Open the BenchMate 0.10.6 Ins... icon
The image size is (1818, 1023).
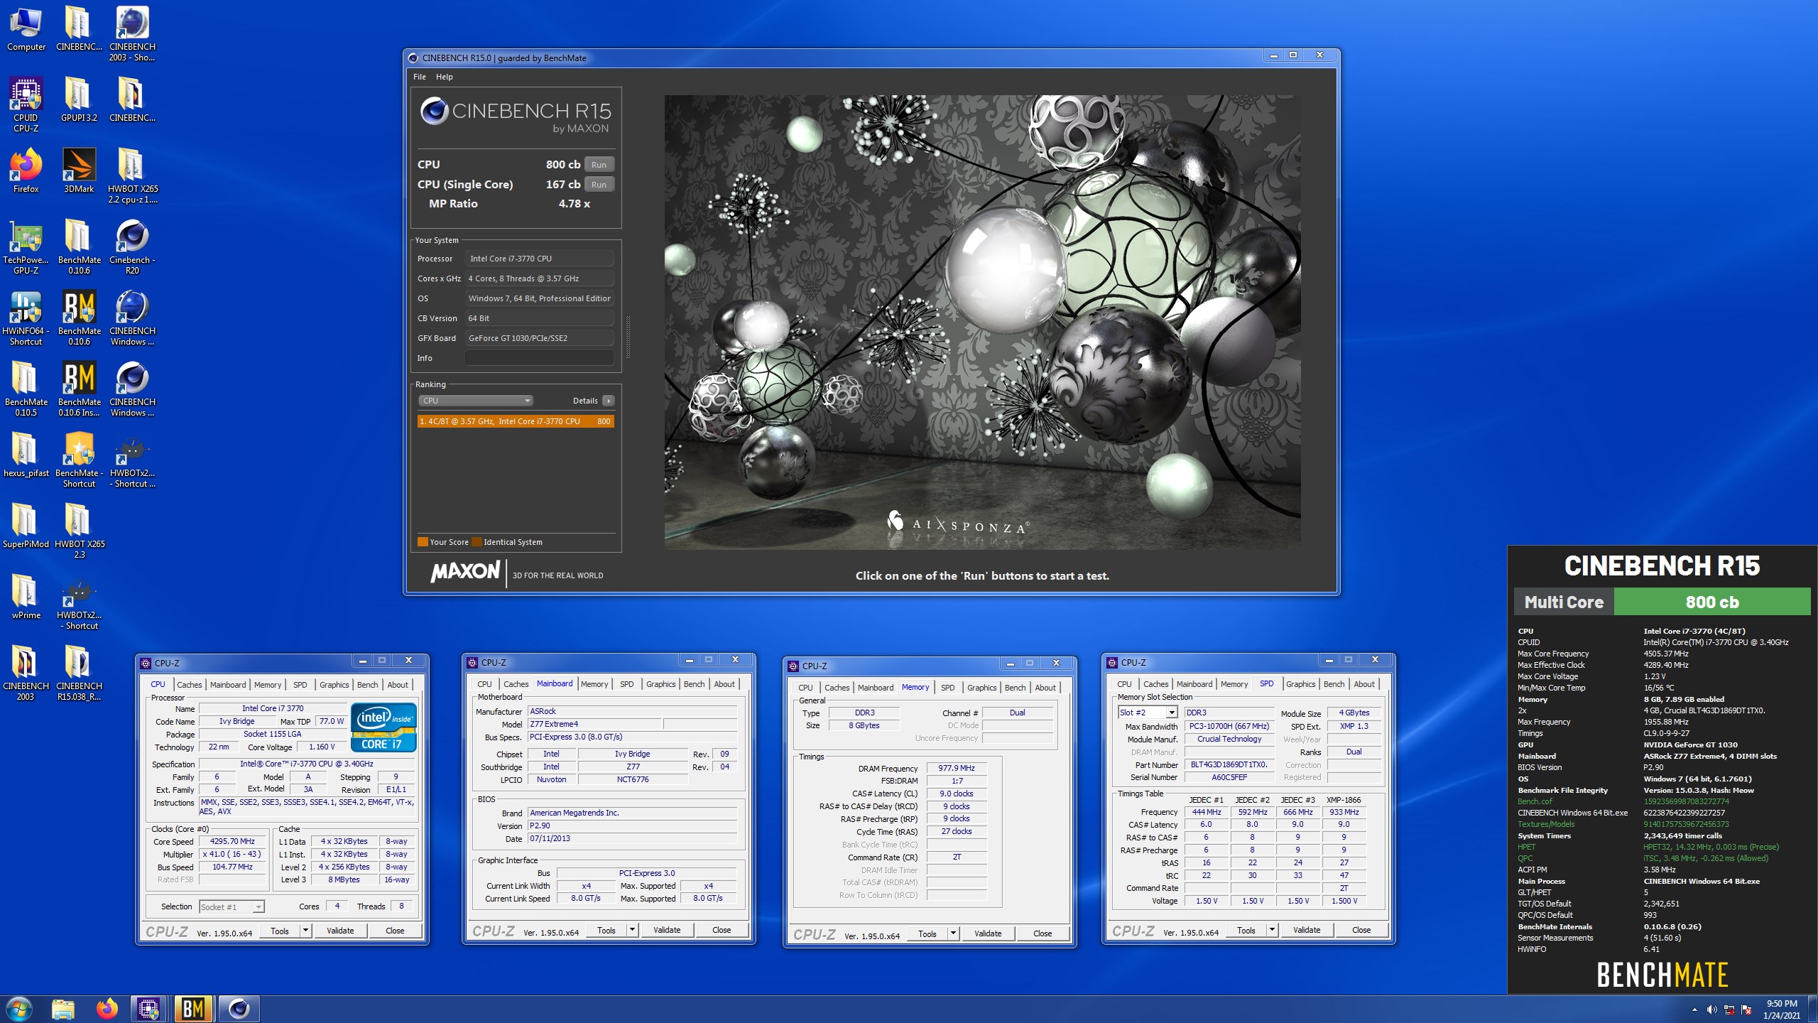click(x=79, y=389)
